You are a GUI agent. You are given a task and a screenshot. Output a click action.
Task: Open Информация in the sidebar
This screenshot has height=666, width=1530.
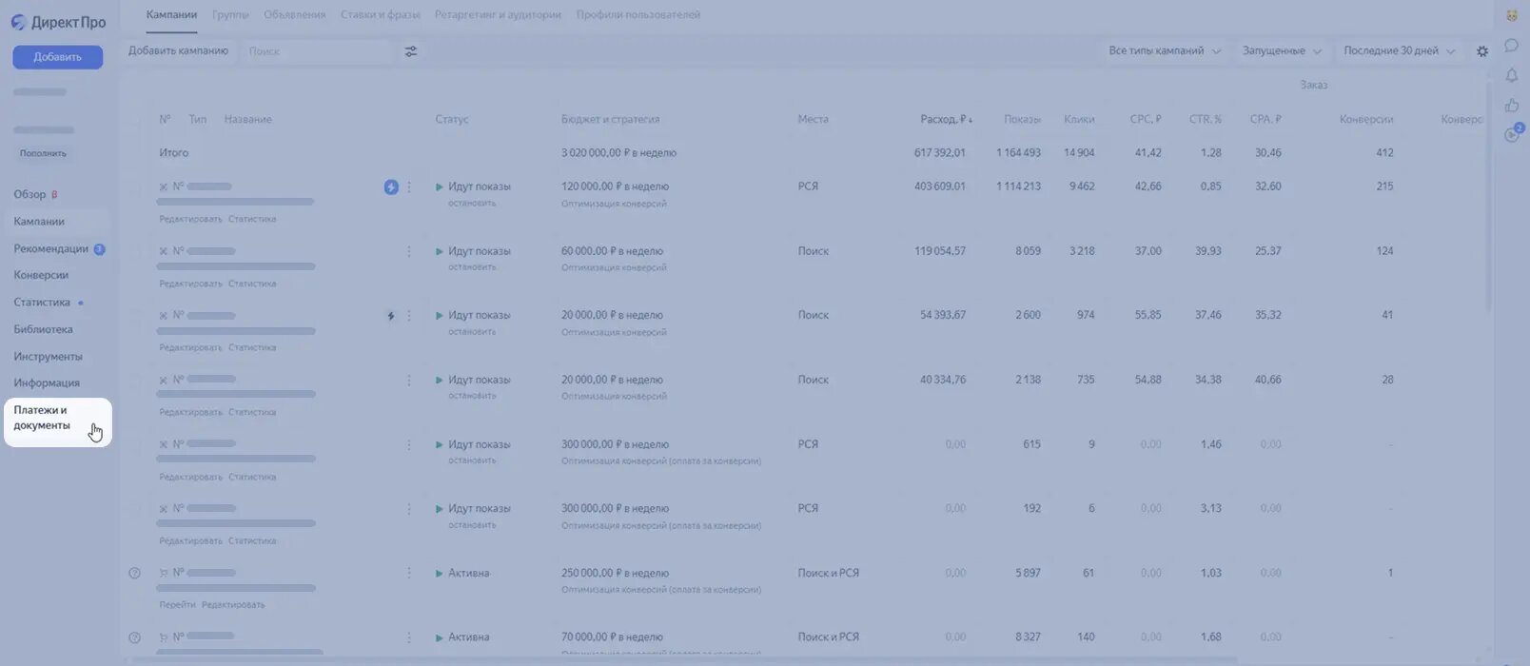pos(47,383)
